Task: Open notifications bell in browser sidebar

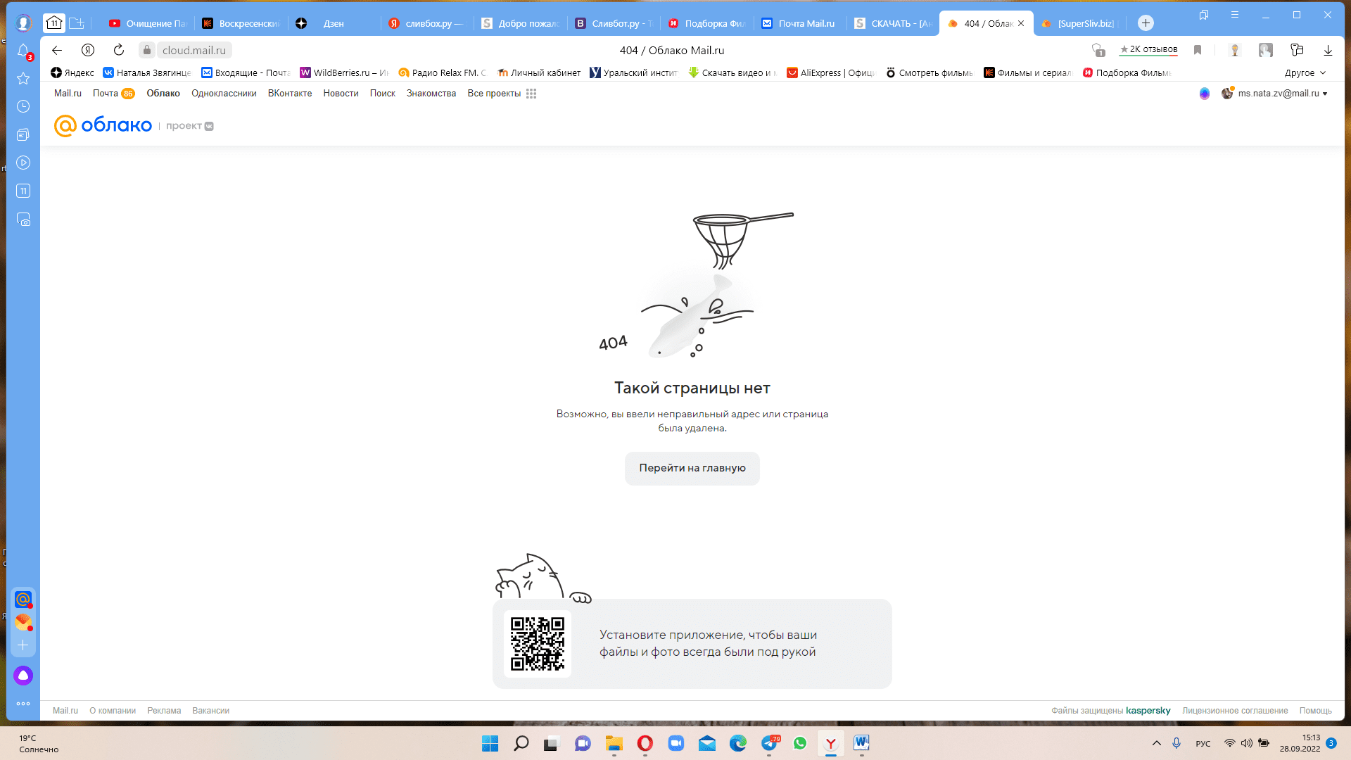Action: (23, 51)
